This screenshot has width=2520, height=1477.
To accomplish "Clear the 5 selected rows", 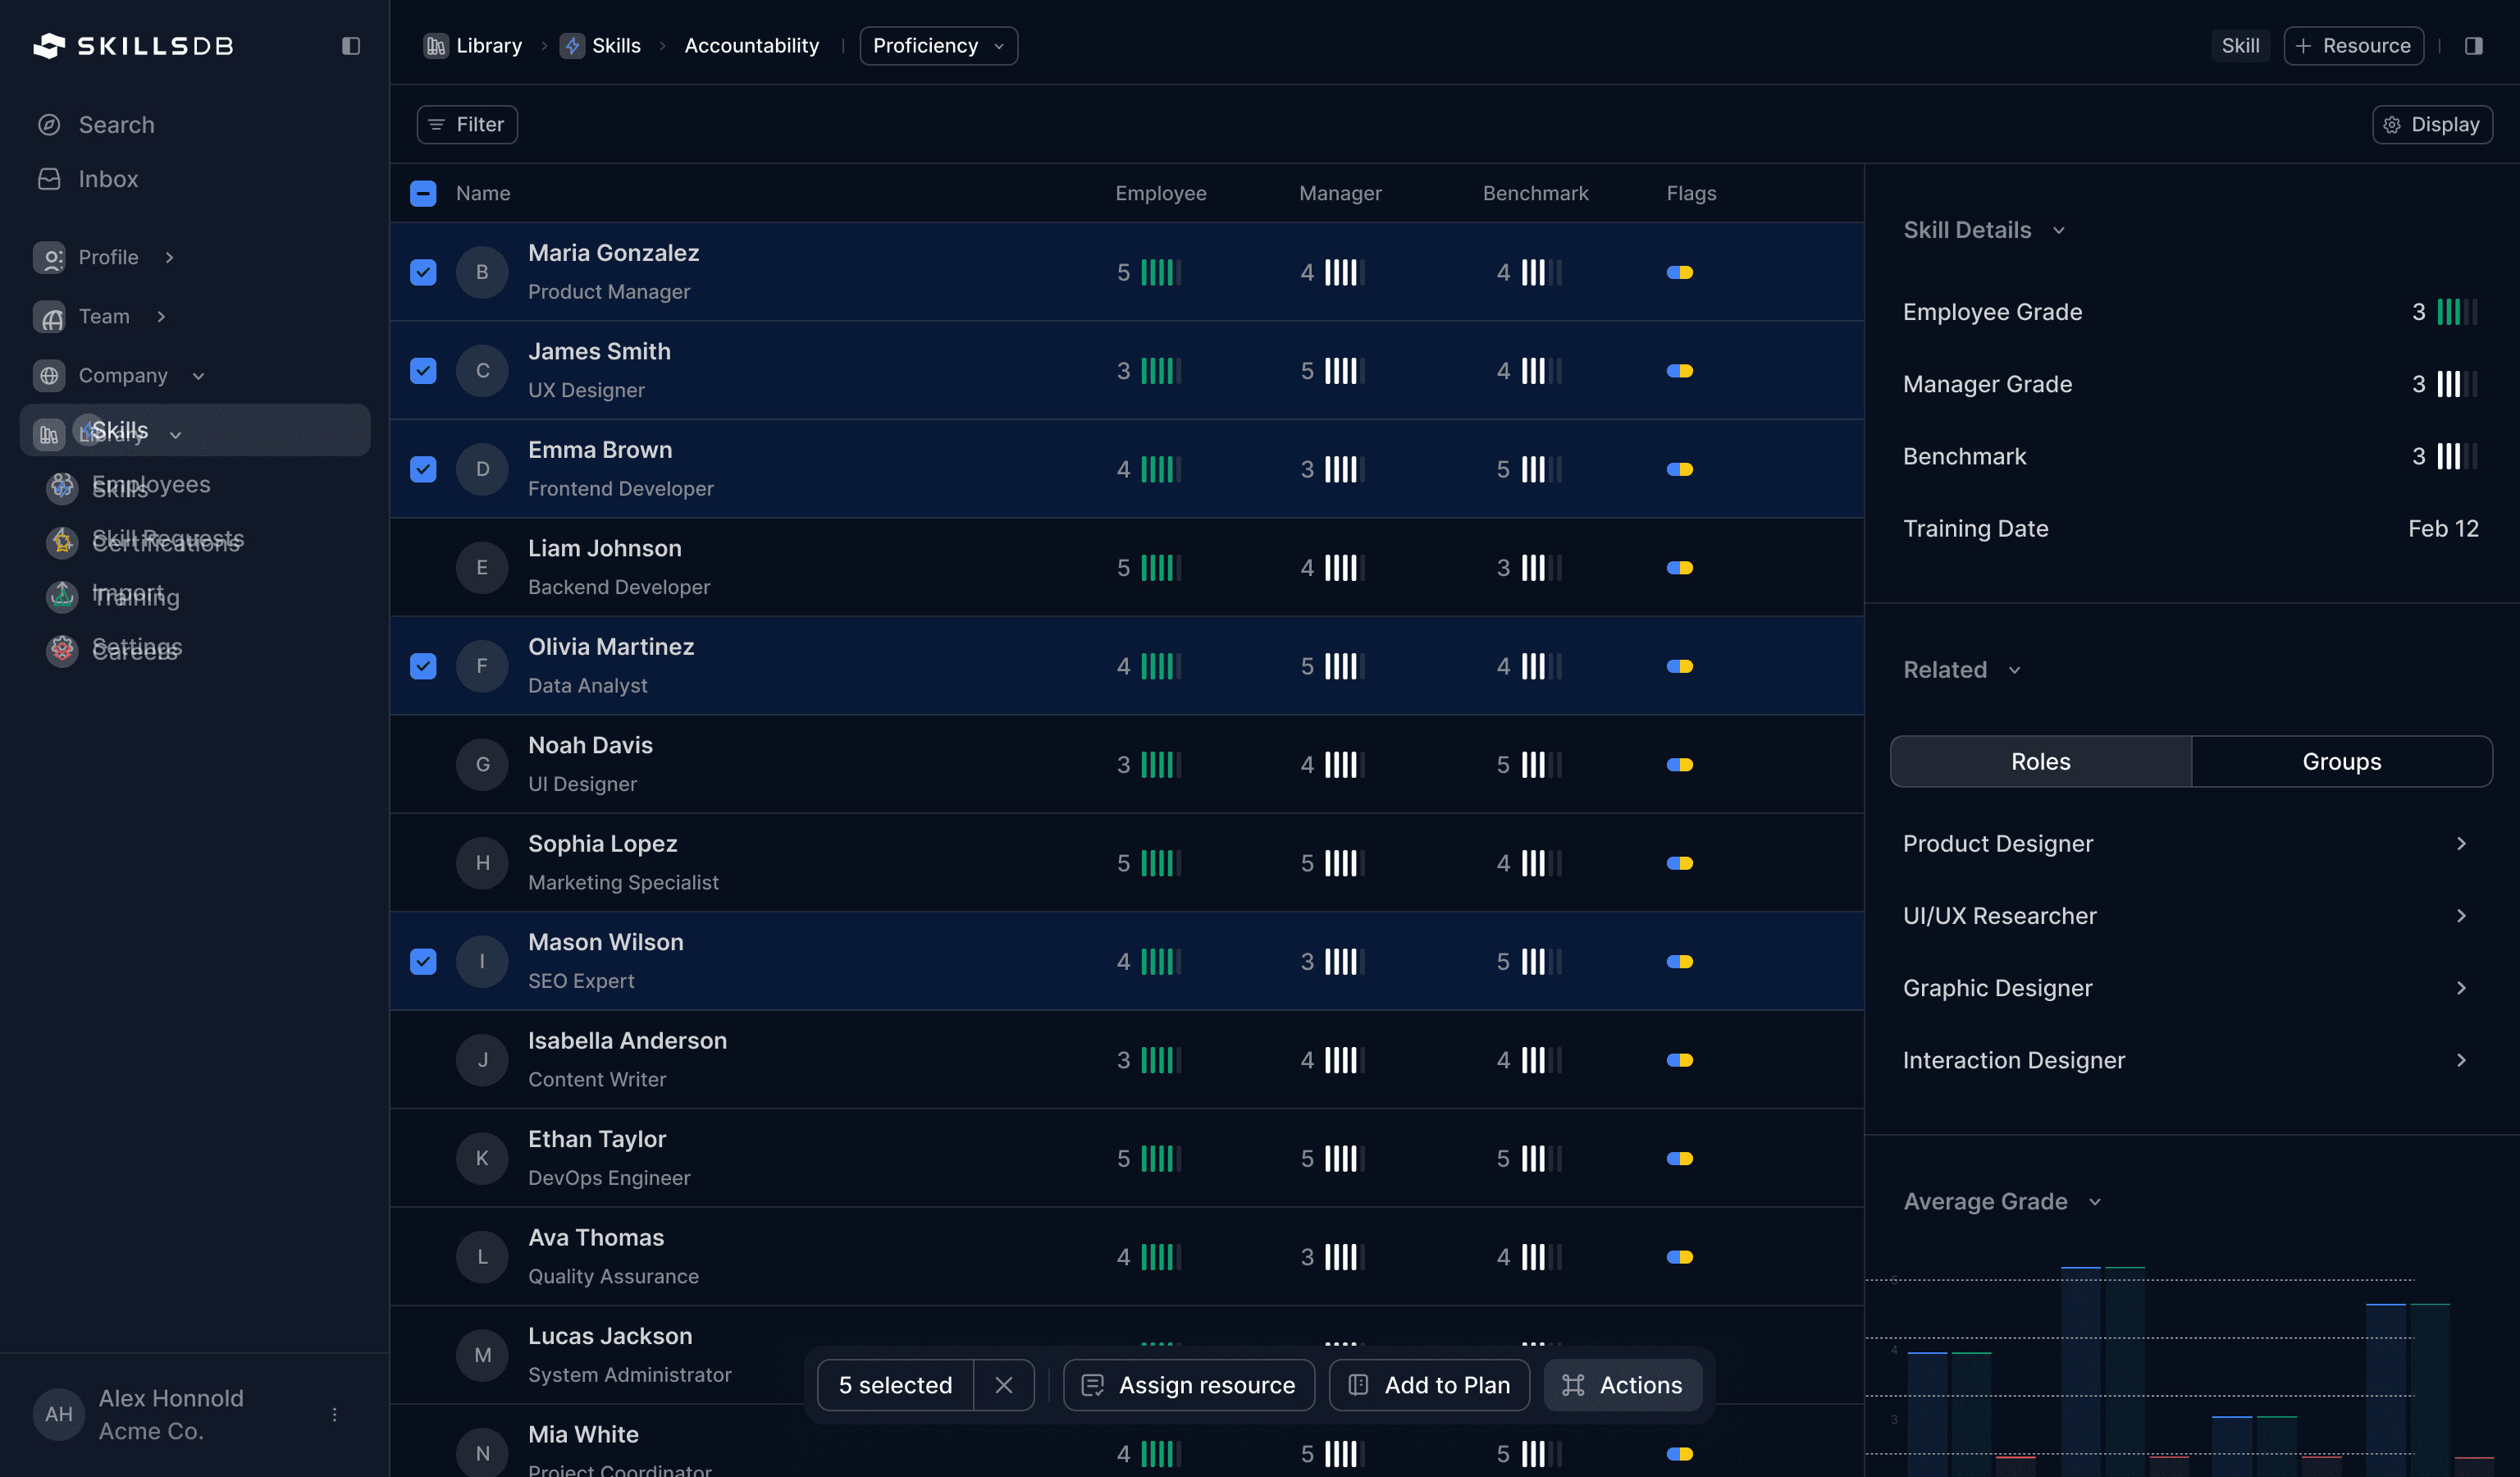I will pyautogui.click(x=1004, y=1385).
